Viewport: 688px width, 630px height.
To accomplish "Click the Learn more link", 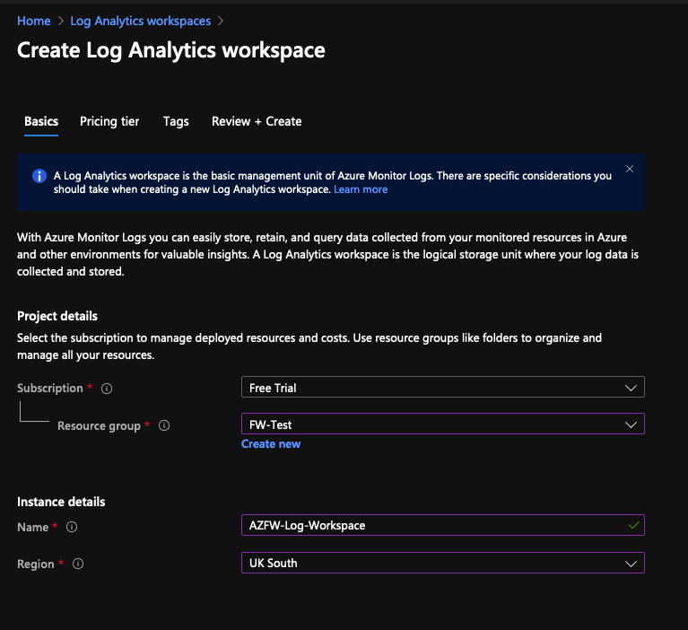I will tap(361, 189).
